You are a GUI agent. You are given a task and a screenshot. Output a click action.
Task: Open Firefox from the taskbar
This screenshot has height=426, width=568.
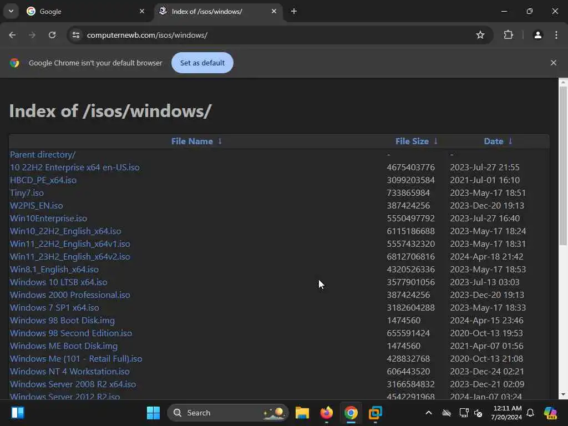[326, 413]
